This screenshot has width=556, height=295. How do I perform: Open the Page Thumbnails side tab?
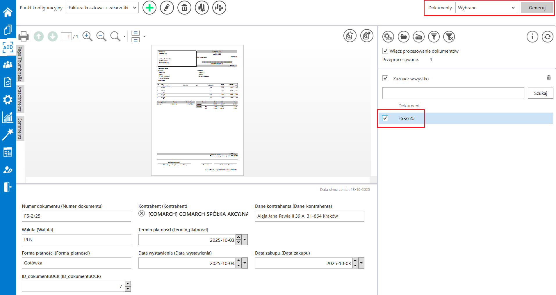[x=20, y=63]
